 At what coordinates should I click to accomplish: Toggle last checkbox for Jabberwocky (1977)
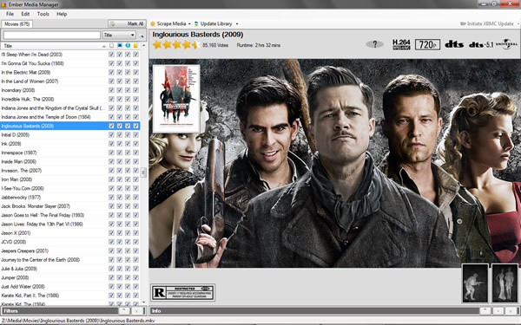click(135, 198)
